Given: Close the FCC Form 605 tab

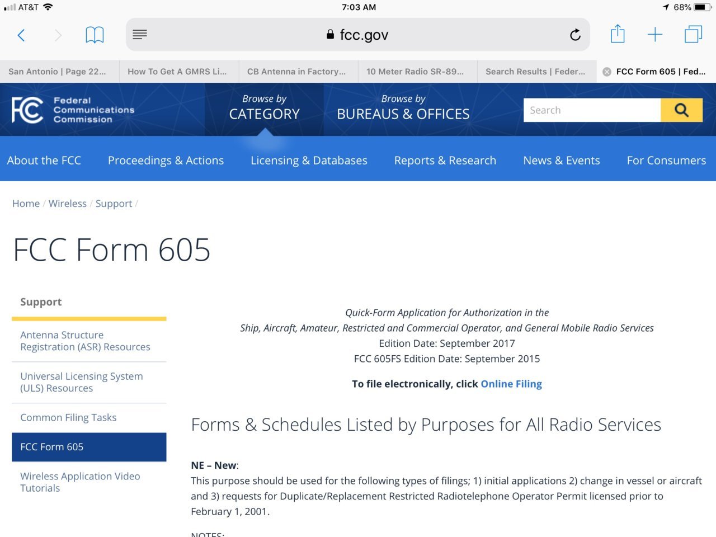Looking at the screenshot, I should pyautogui.click(x=607, y=72).
